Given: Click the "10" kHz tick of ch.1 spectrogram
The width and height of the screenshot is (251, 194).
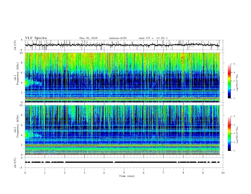Looking at the screenshot, I should [22, 53].
